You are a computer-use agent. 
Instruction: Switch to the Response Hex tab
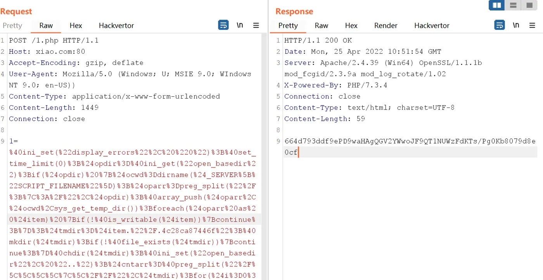(x=351, y=26)
